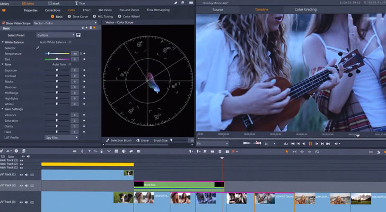Pause playback in the preview player
386x212 pixels.
pyautogui.click(x=310, y=143)
